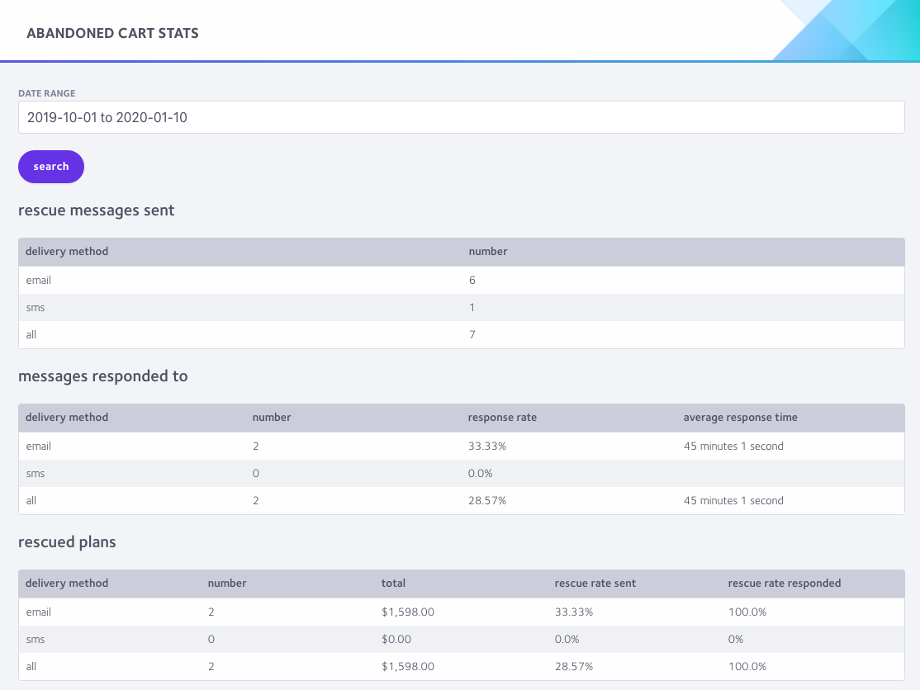Click sms rescue rate responded 0%

(736, 639)
